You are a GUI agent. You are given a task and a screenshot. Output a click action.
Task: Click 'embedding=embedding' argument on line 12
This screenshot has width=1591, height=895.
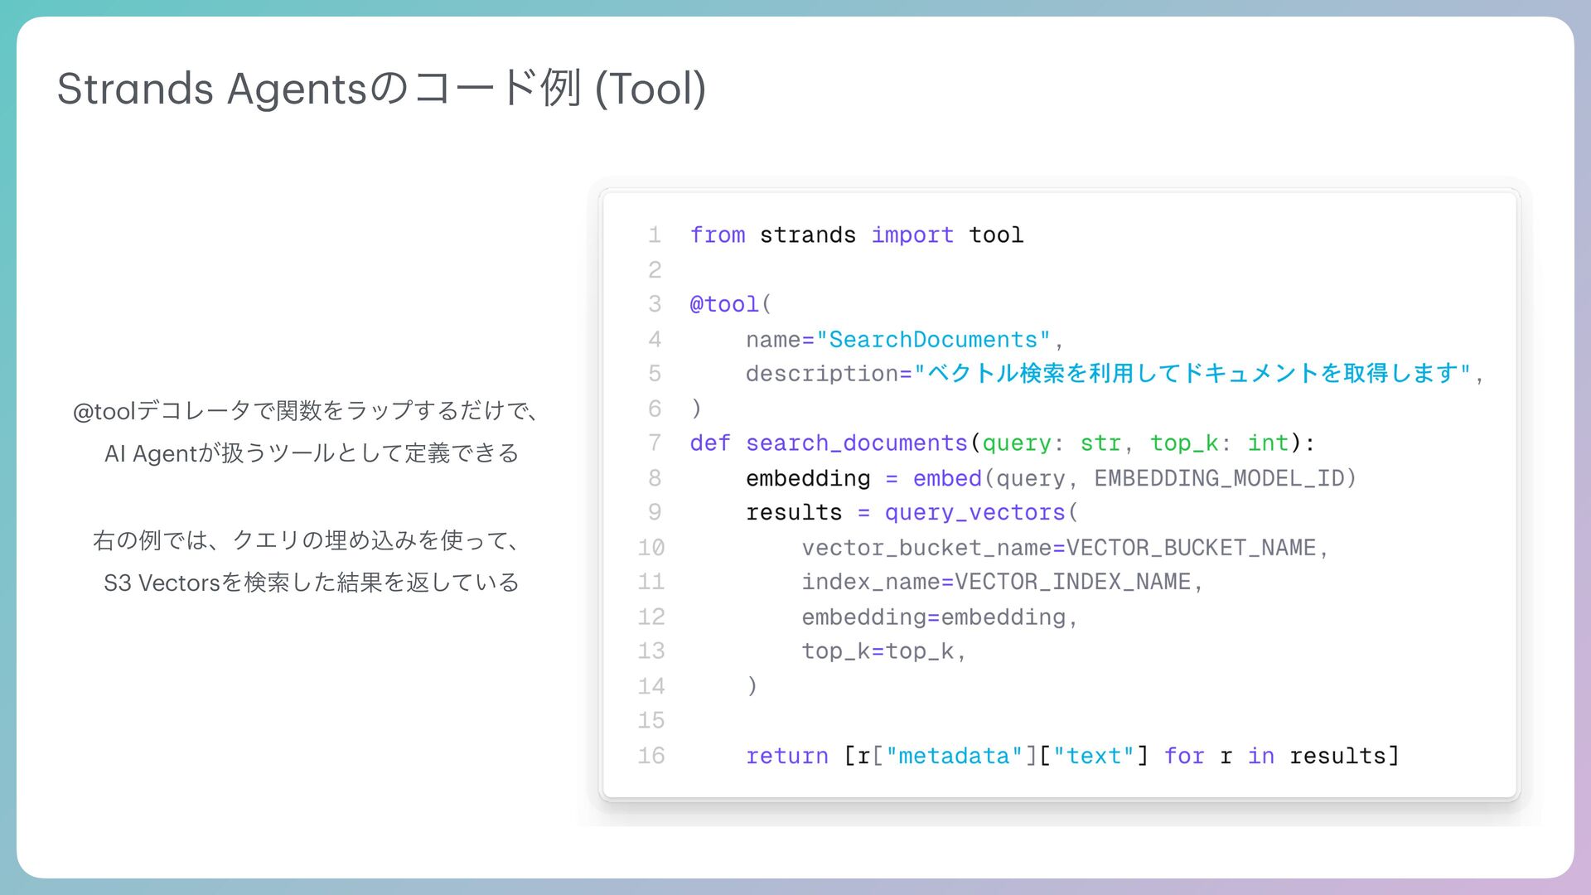pos(933,617)
